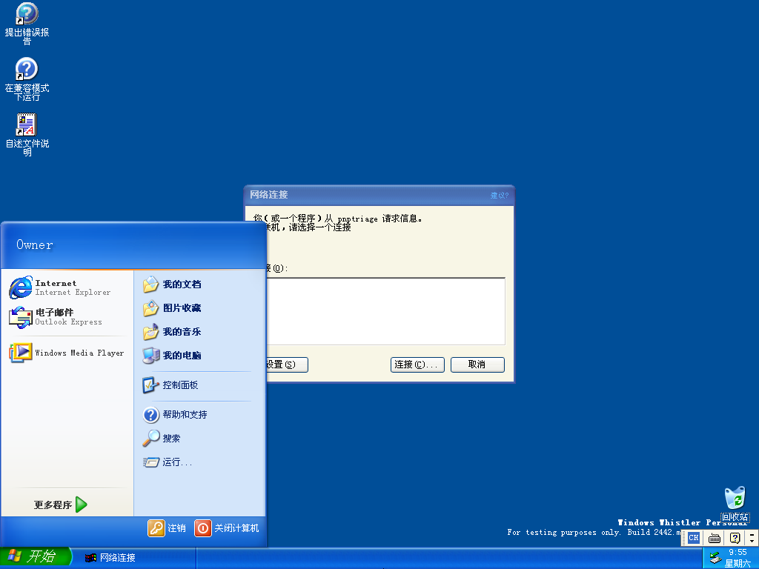Expand 更多程序 submenu arrow
The height and width of the screenshot is (569, 759).
[82, 505]
